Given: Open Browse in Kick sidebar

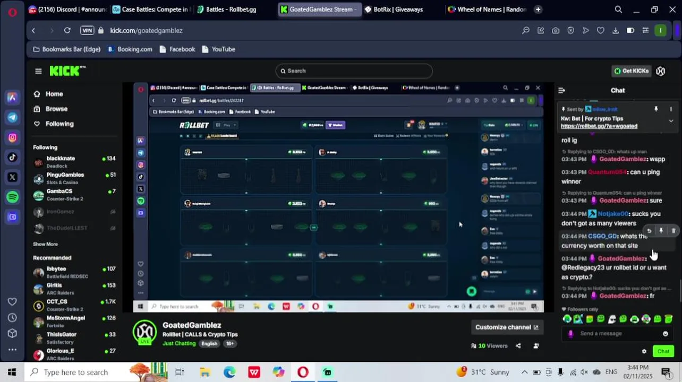Looking at the screenshot, I should point(50,109).
